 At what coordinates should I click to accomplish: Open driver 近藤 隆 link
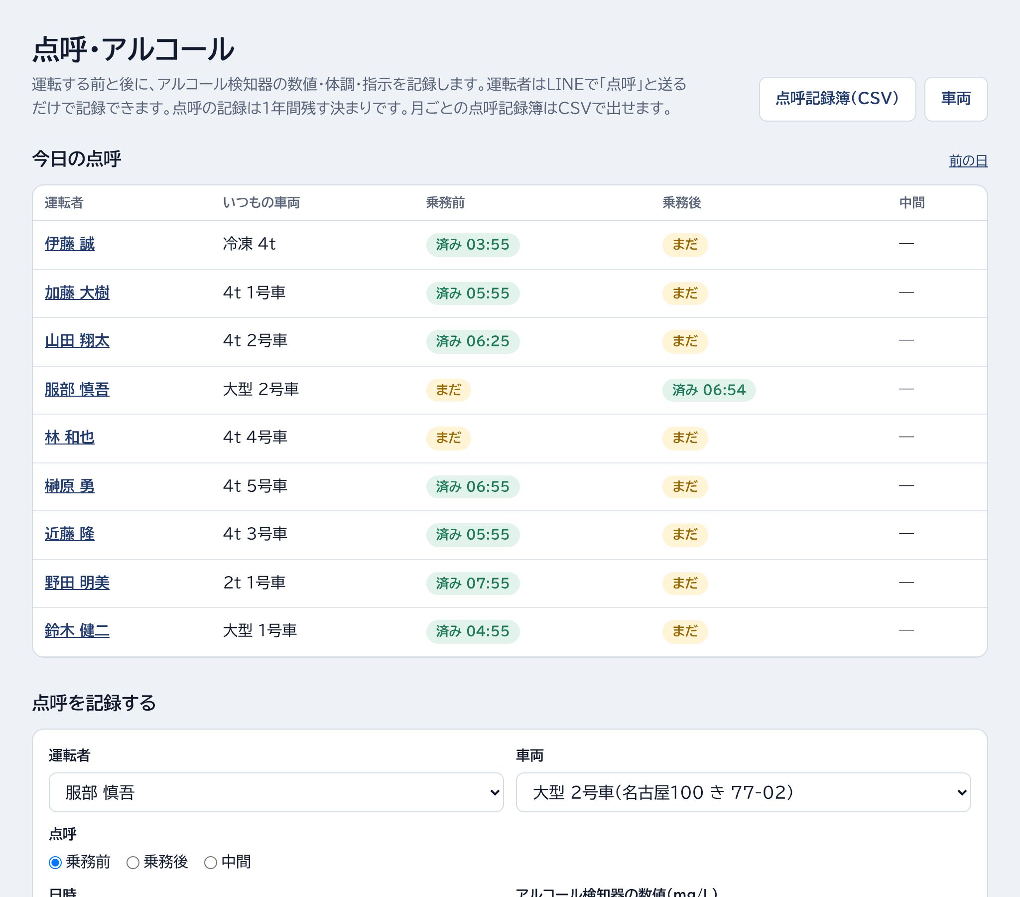(x=69, y=534)
